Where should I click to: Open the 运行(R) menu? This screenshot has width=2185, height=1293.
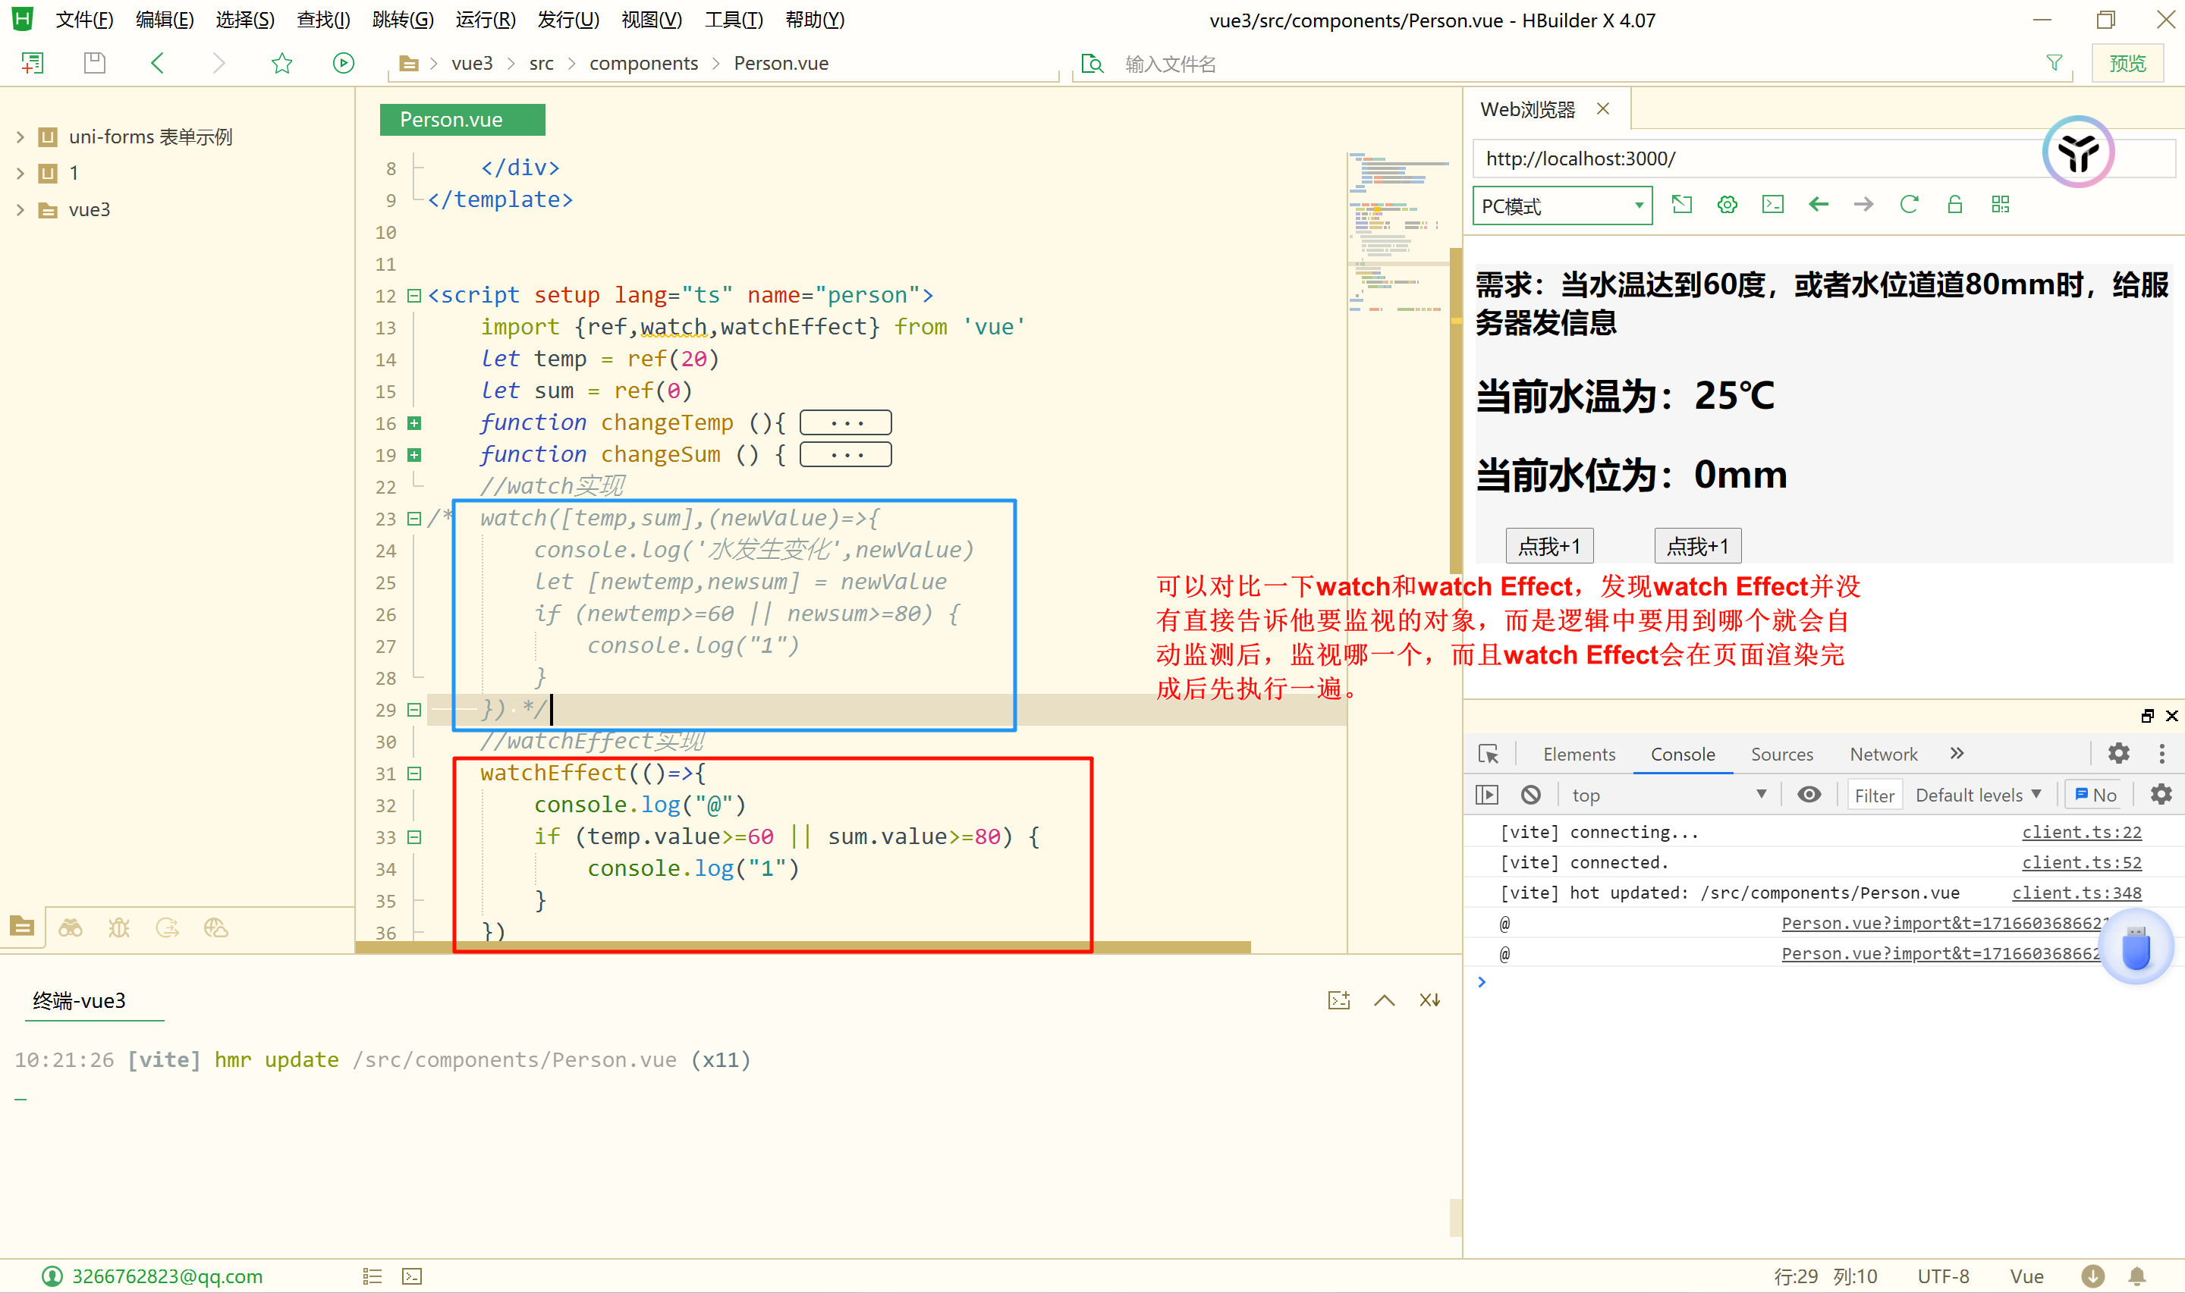pos(485,19)
